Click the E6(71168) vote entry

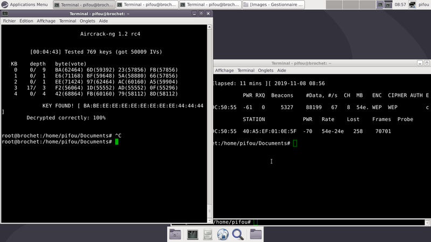(69, 76)
